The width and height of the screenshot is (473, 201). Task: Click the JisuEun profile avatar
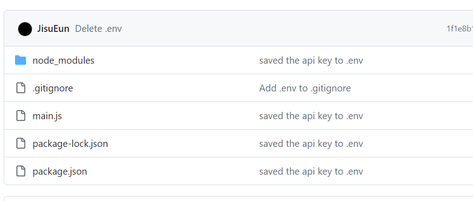(x=25, y=29)
